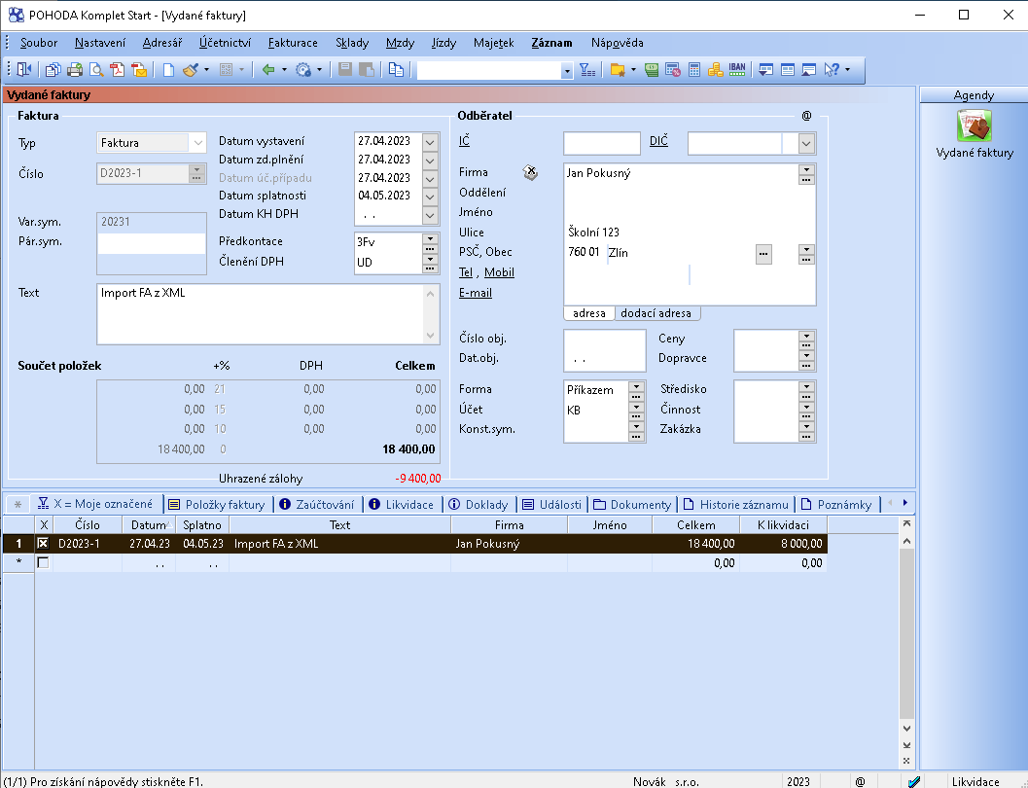Click the printer icon in toolbar
1028x788 pixels.
75,69
